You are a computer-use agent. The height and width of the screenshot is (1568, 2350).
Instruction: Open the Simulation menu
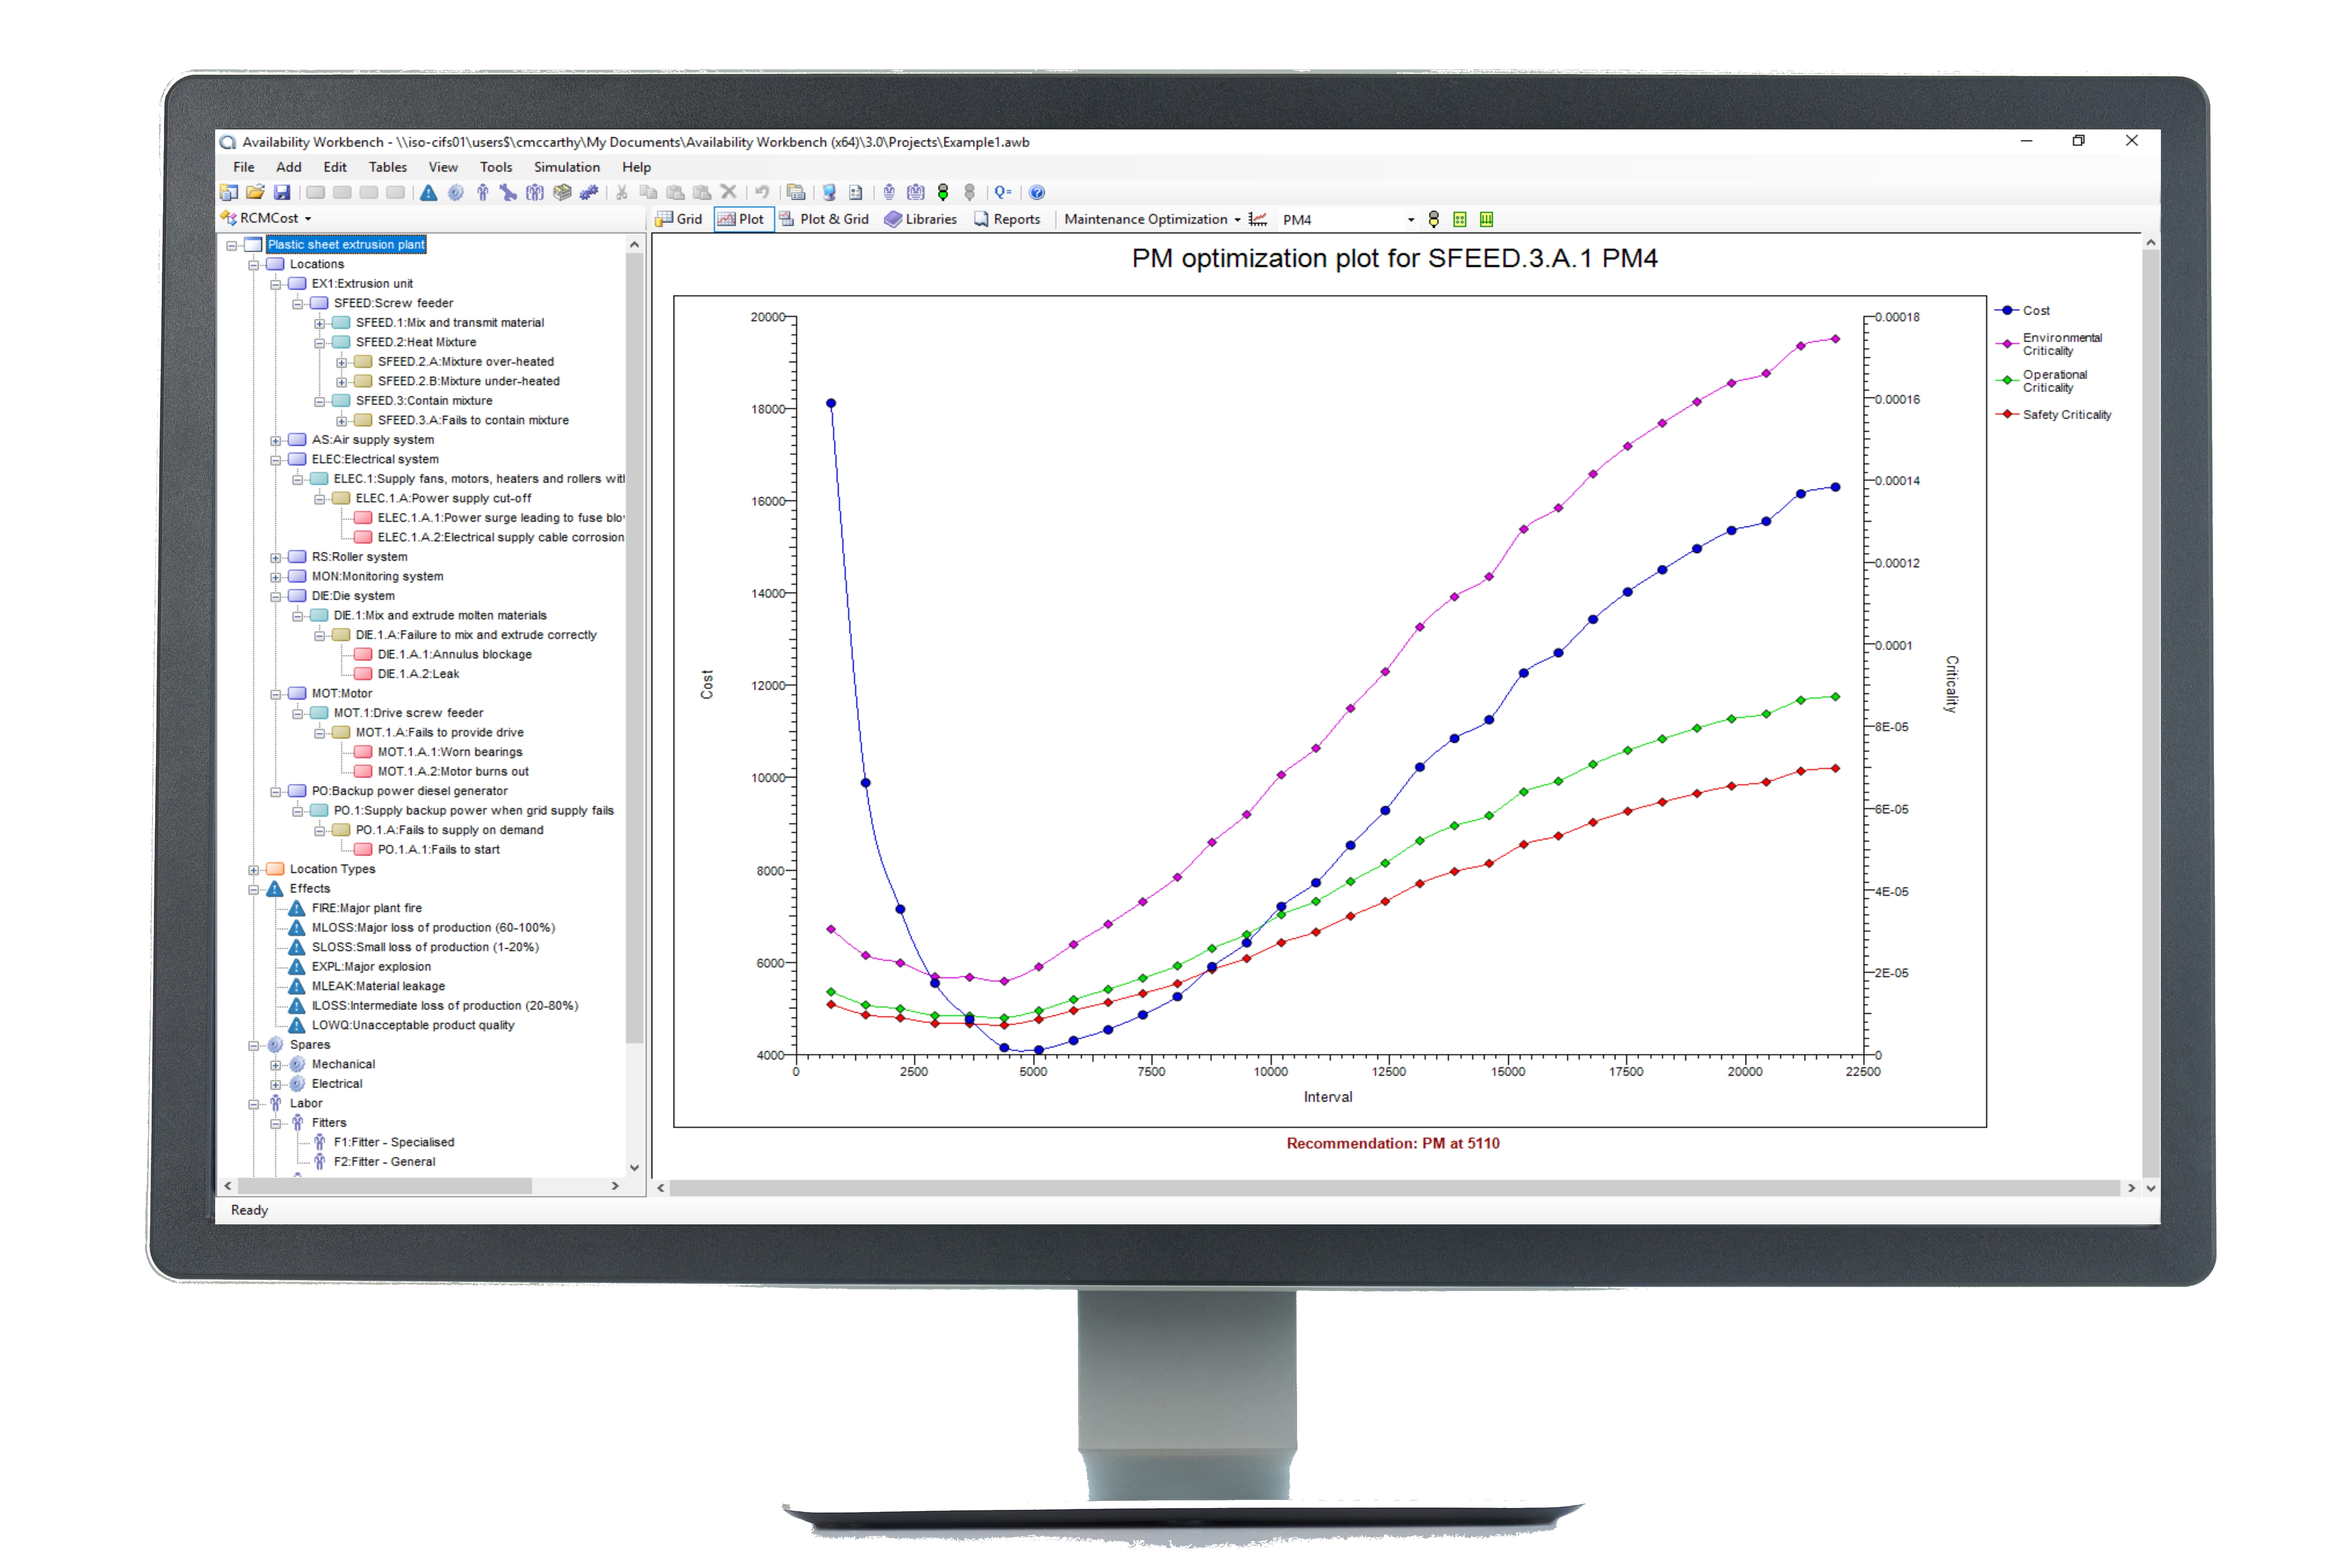(x=566, y=167)
